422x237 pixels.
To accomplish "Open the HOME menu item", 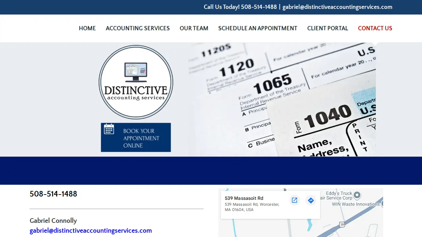I will [x=87, y=28].
